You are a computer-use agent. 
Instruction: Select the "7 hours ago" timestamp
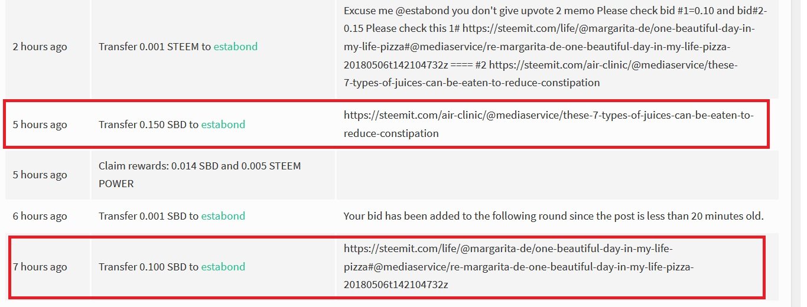coord(40,267)
